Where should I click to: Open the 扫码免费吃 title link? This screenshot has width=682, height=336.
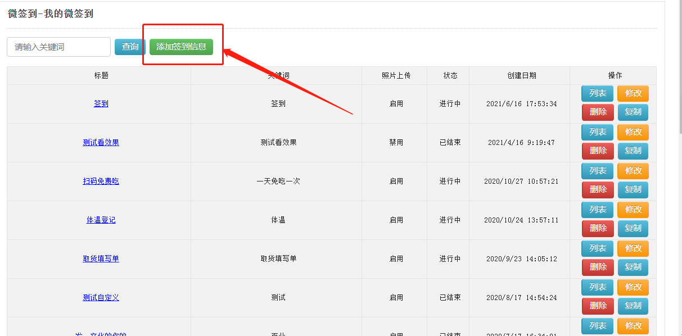101,181
